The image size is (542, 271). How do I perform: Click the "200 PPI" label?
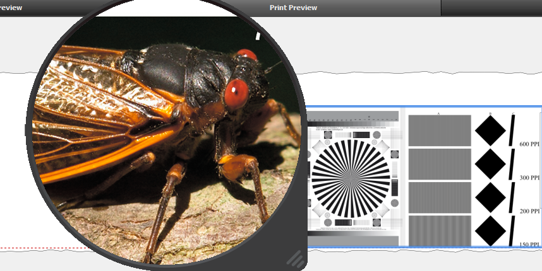529,211
